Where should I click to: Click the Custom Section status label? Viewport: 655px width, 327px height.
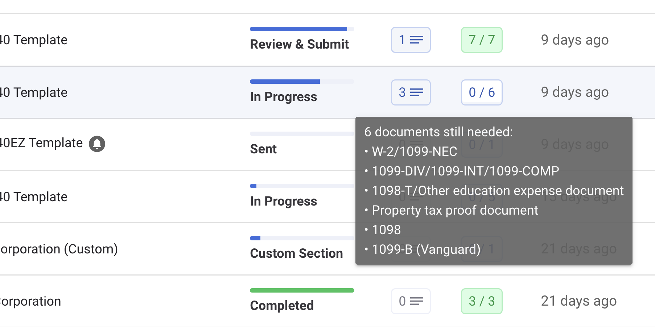click(296, 253)
